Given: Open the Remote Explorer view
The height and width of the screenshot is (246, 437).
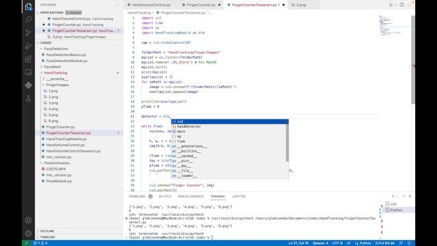Looking at the screenshot, I should click(x=28, y=72).
